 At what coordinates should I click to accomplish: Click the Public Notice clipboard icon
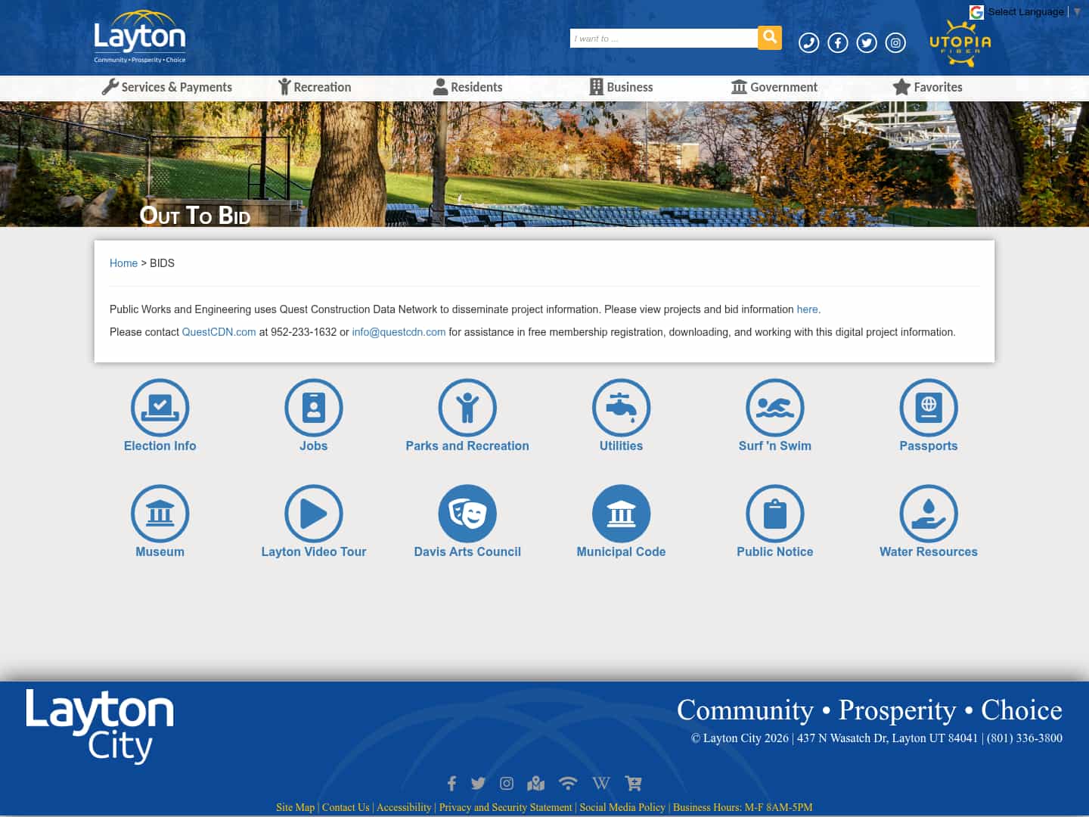(775, 513)
